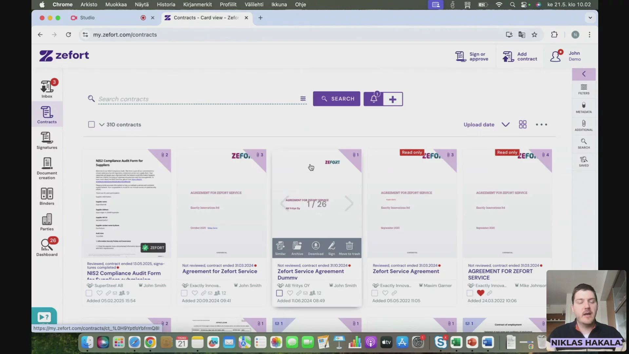This screenshot has width=629, height=354.
Task: Toggle the select-all contracts checkbox
Action: [91, 125]
